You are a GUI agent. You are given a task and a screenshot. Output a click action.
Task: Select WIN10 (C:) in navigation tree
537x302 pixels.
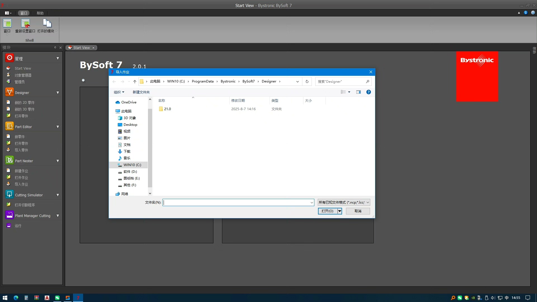click(x=132, y=165)
